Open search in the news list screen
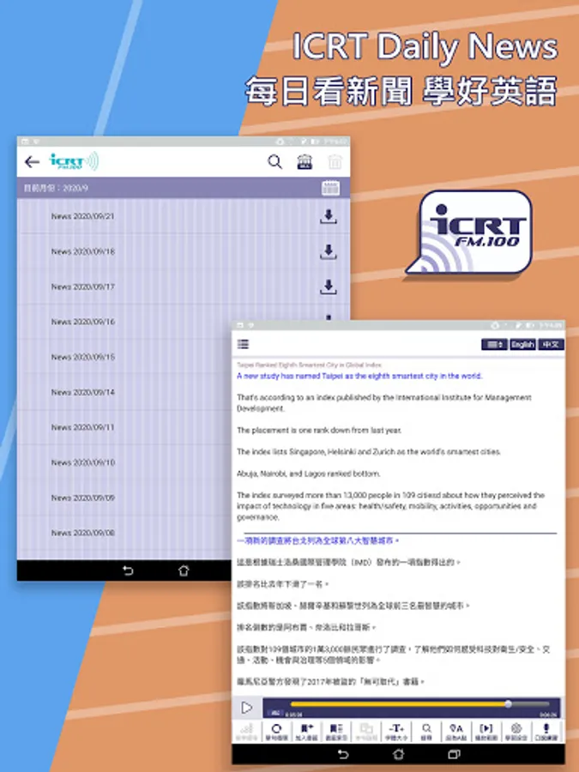 (274, 161)
